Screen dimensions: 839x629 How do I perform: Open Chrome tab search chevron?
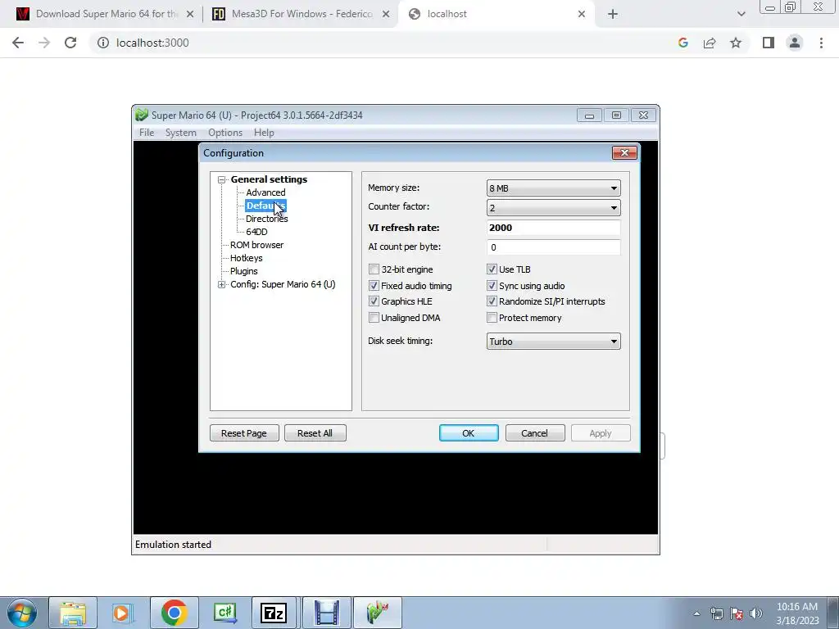(x=741, y=15)
